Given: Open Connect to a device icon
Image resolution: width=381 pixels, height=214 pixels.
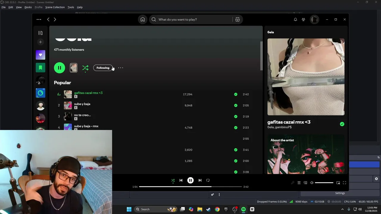Looking at the screenshot, I should (305, 183).
